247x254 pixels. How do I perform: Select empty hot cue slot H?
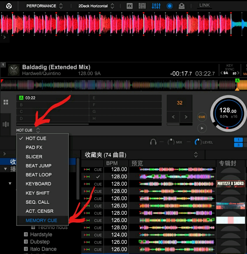(x=125, y=119)
